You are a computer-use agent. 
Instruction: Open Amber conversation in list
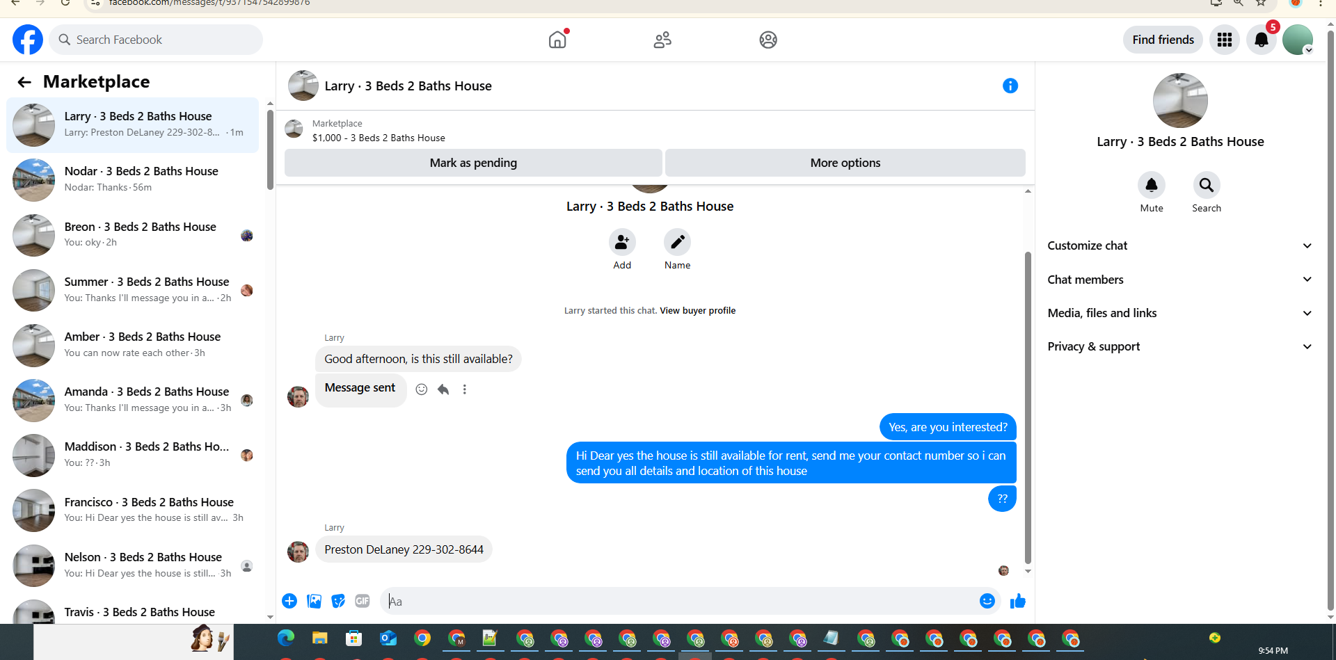pos(133,345)
